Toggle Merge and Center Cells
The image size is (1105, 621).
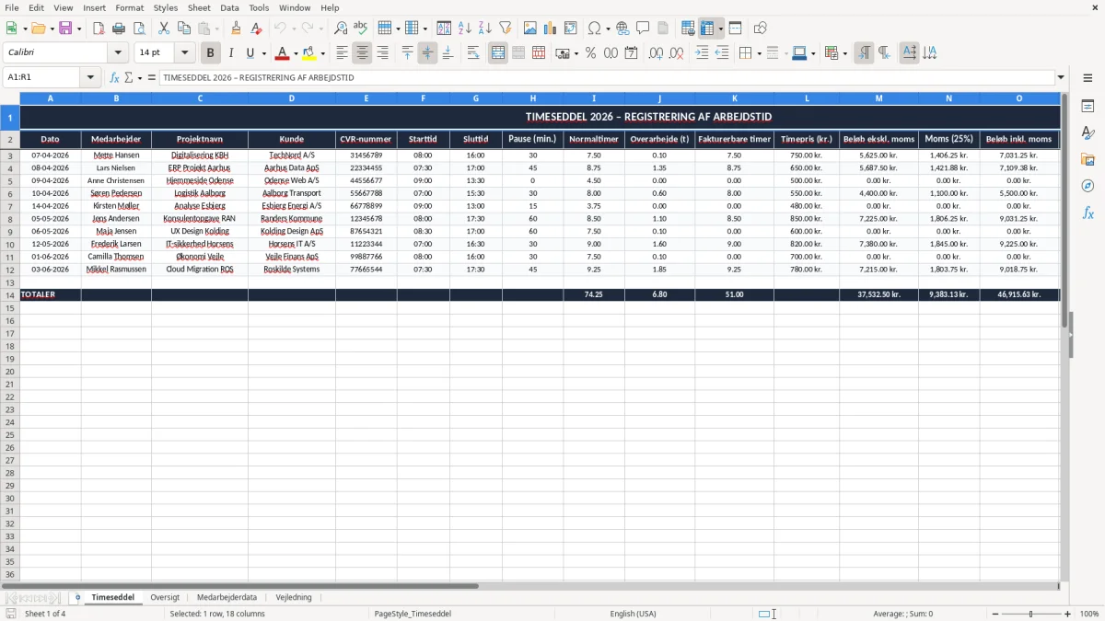click(498, 53)
